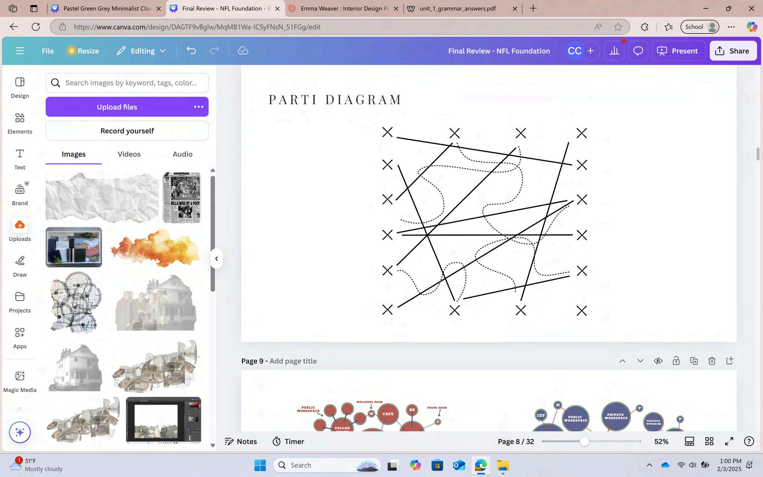Viewport: 763px width, 477px height.
Task: Adjust the zoom slider handle
Action: pyautogui.click(x=584, y=441)
